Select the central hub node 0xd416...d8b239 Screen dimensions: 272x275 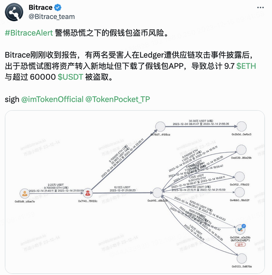coord(157,193)
